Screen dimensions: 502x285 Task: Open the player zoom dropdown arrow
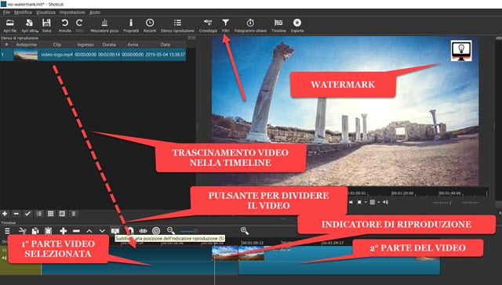click(x=366, y=202)
